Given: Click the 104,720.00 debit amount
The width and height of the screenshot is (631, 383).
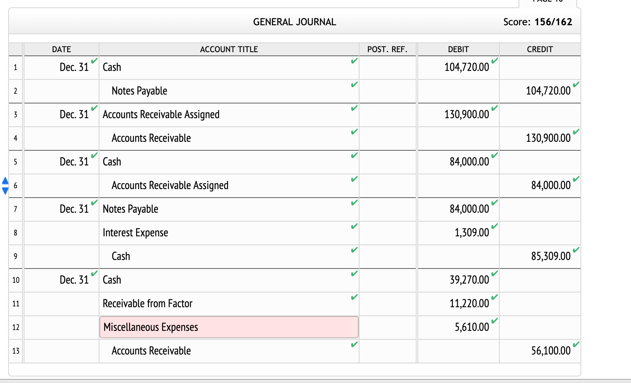Looking at the screenshot, I should click(467, 67).
